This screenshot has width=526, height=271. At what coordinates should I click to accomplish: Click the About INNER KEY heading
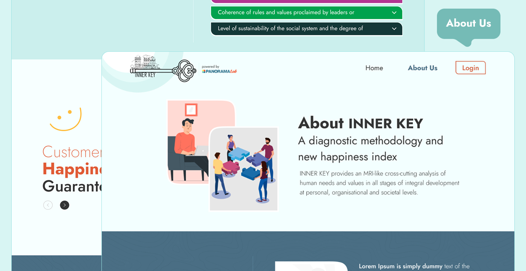pos(360,123)
